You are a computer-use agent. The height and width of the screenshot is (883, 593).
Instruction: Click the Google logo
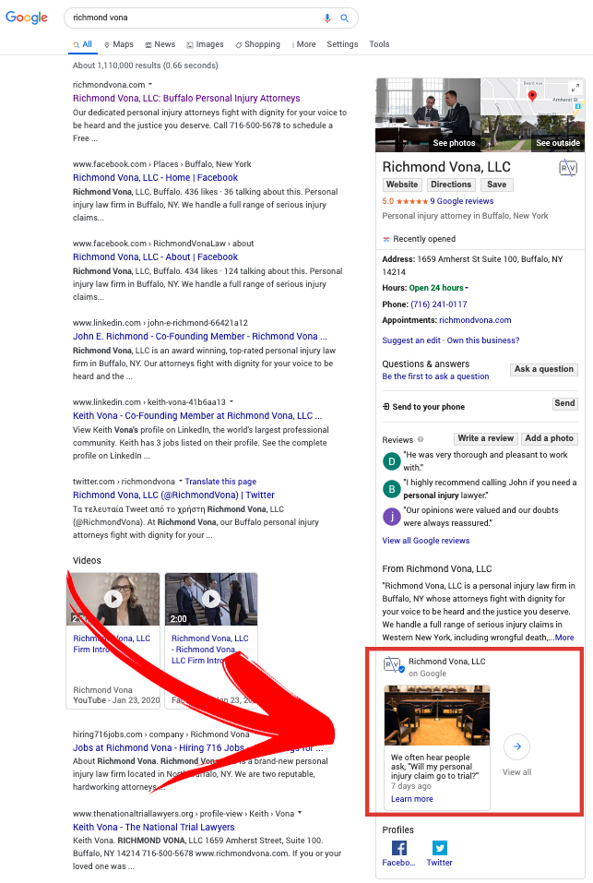27,18
